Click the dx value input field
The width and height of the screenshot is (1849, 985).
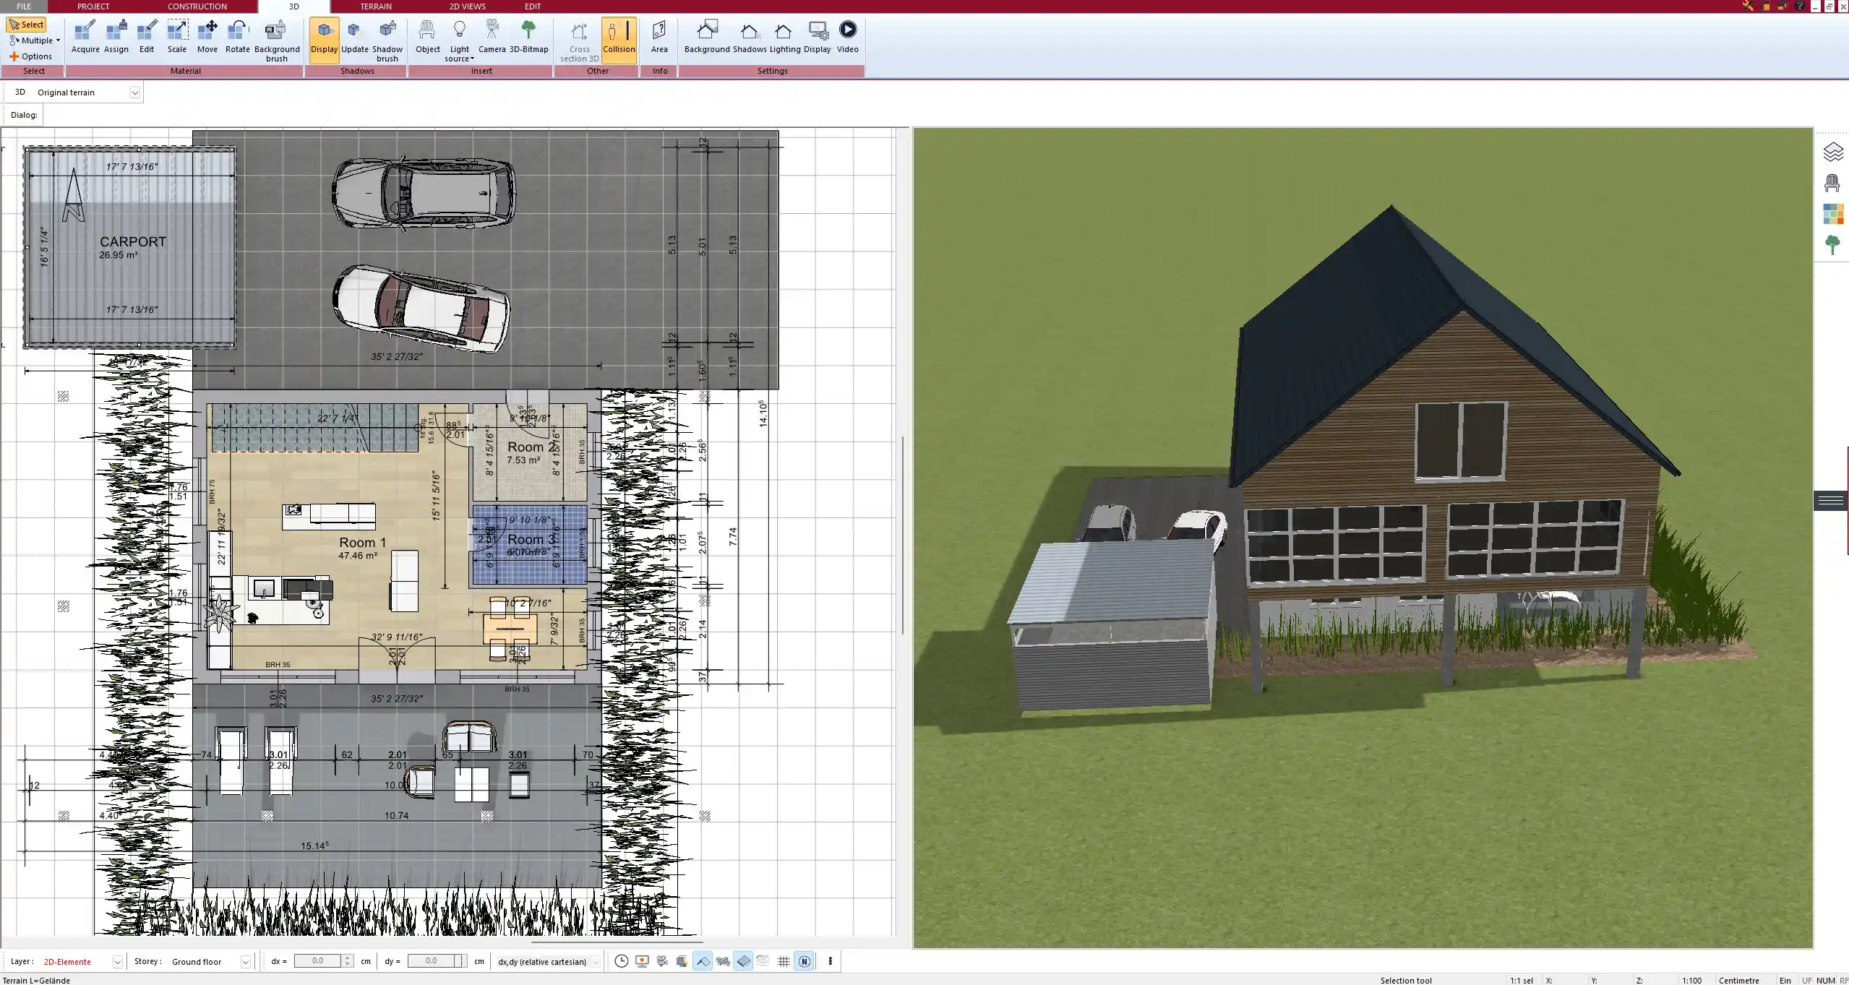(x=317, y=961)
